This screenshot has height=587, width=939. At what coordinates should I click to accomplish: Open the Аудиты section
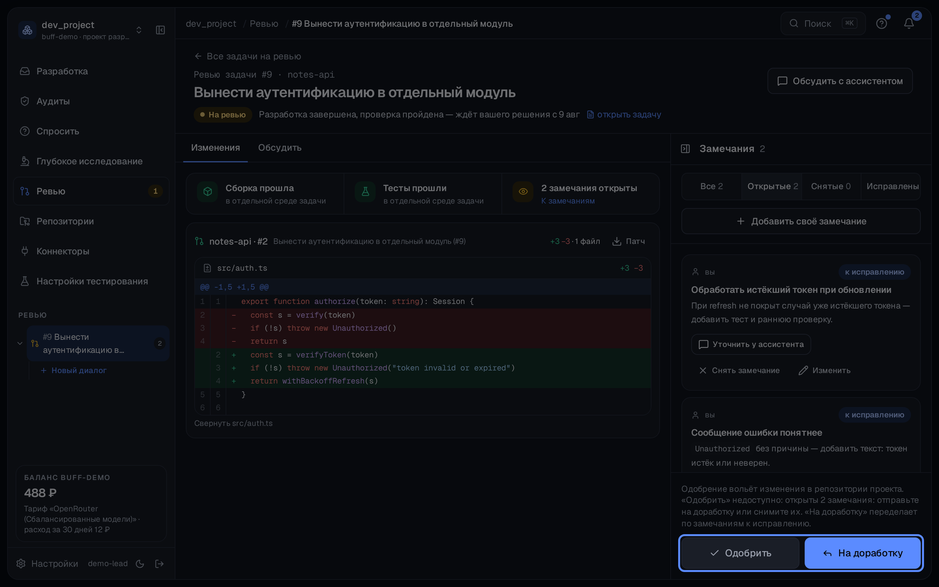[91, 101]
